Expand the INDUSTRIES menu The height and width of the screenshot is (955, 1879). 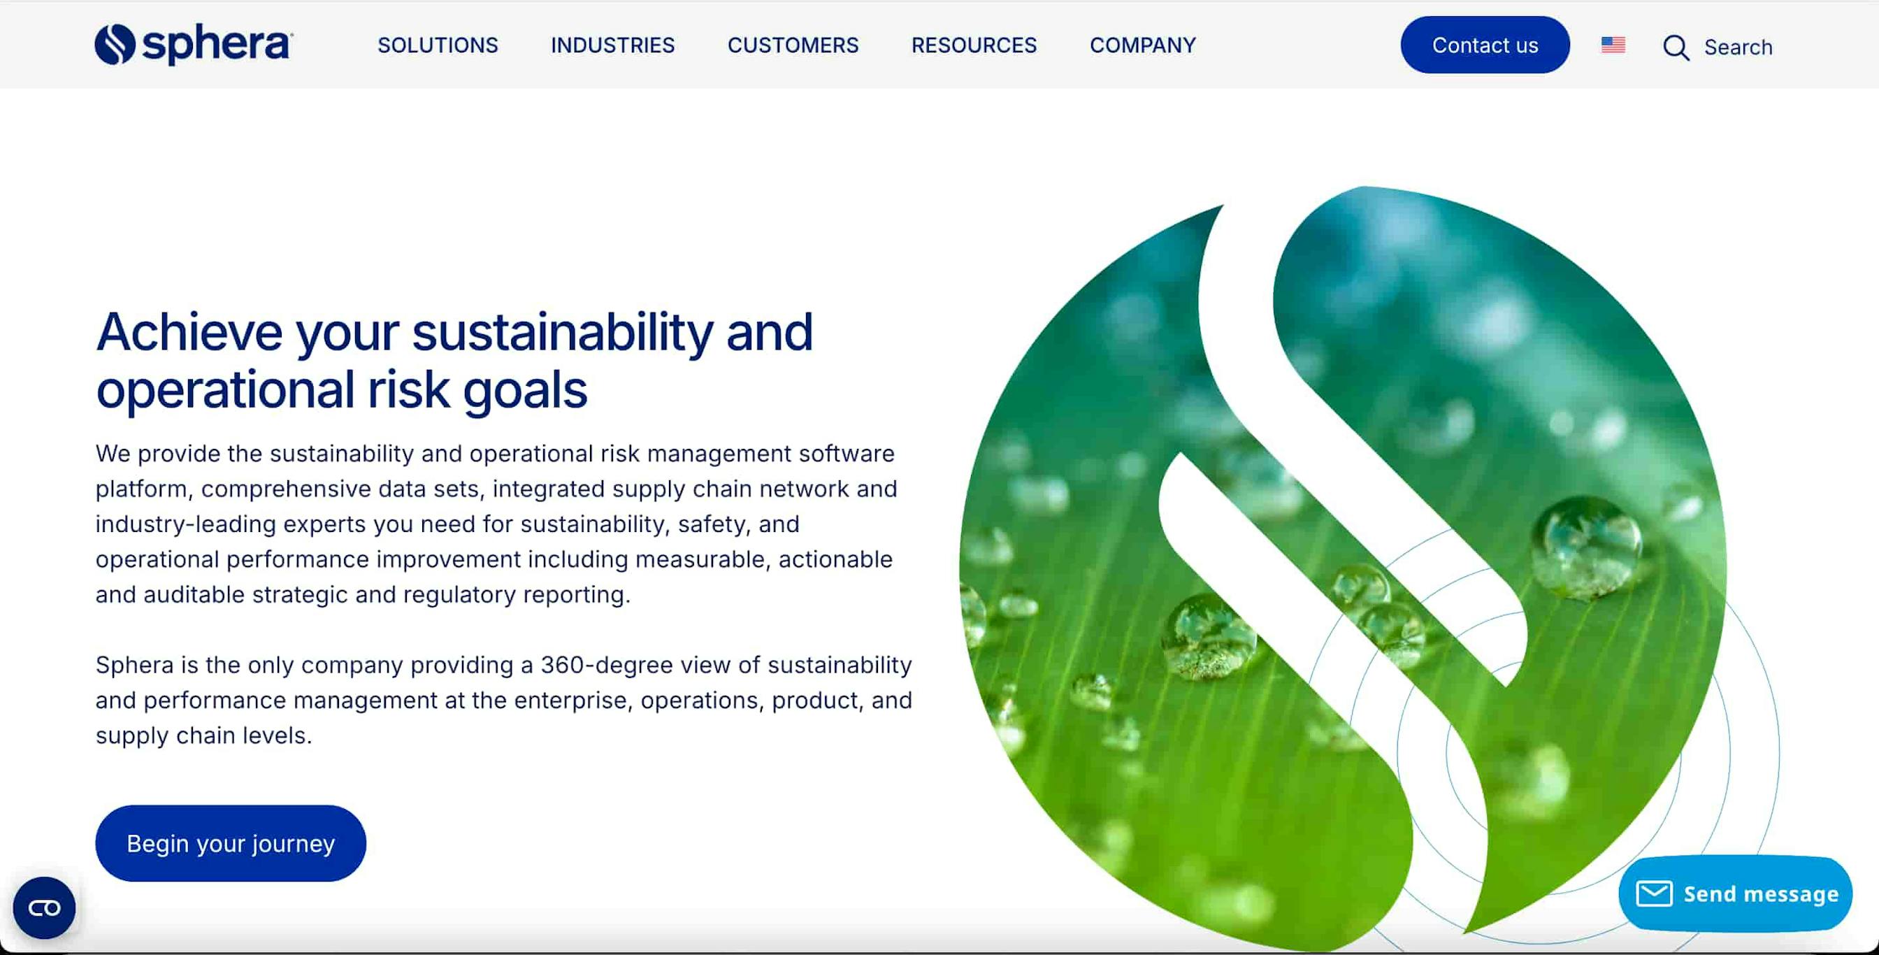[x=613, y=45]
